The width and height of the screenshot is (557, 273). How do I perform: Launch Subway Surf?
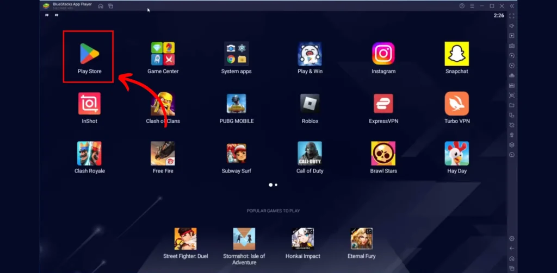tap(236, 154)
